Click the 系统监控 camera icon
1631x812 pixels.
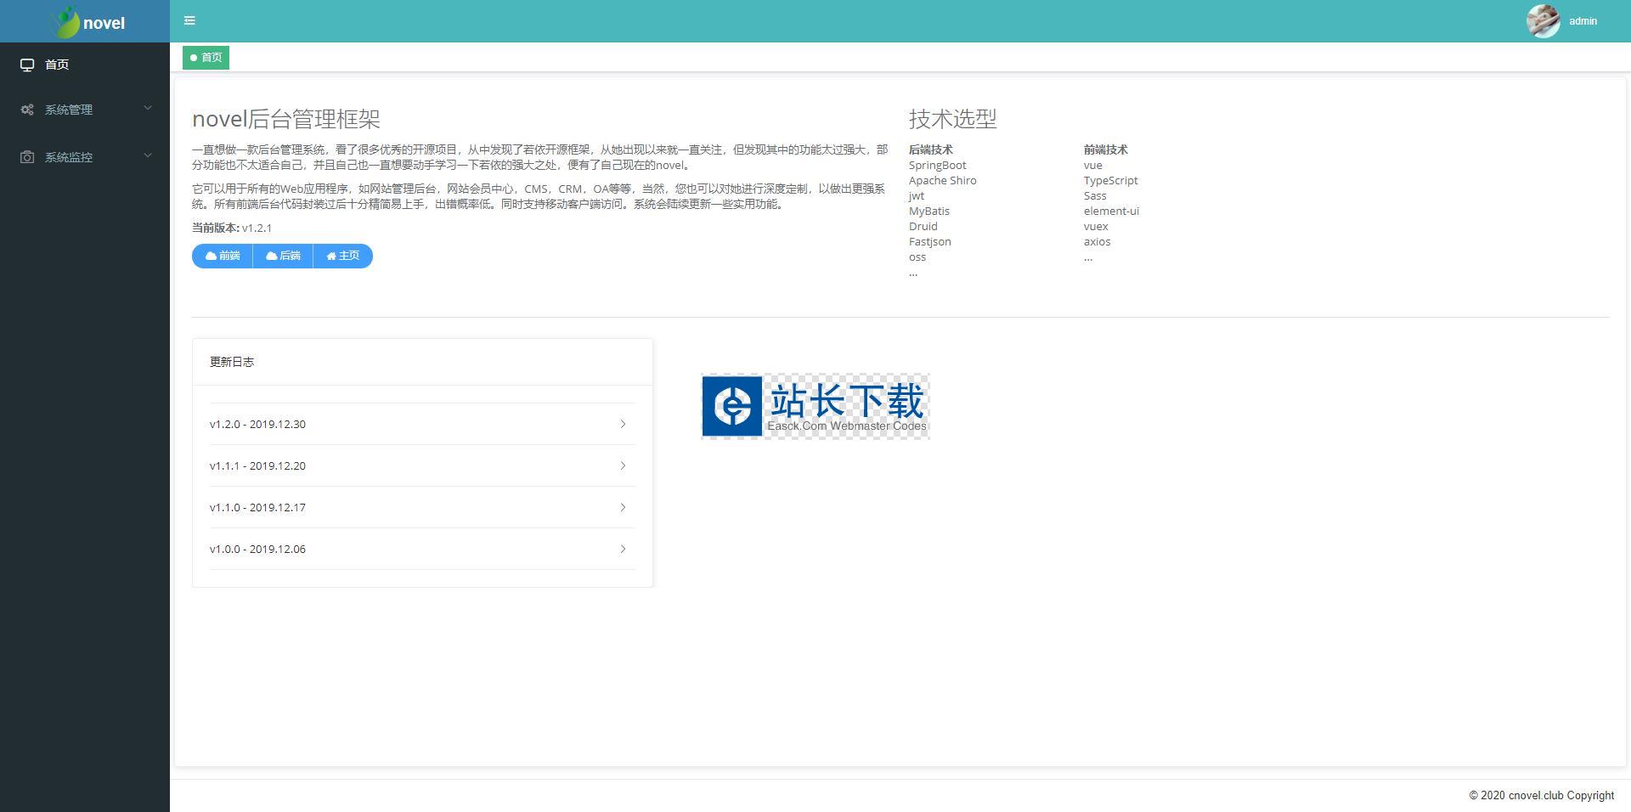(27, 157)
